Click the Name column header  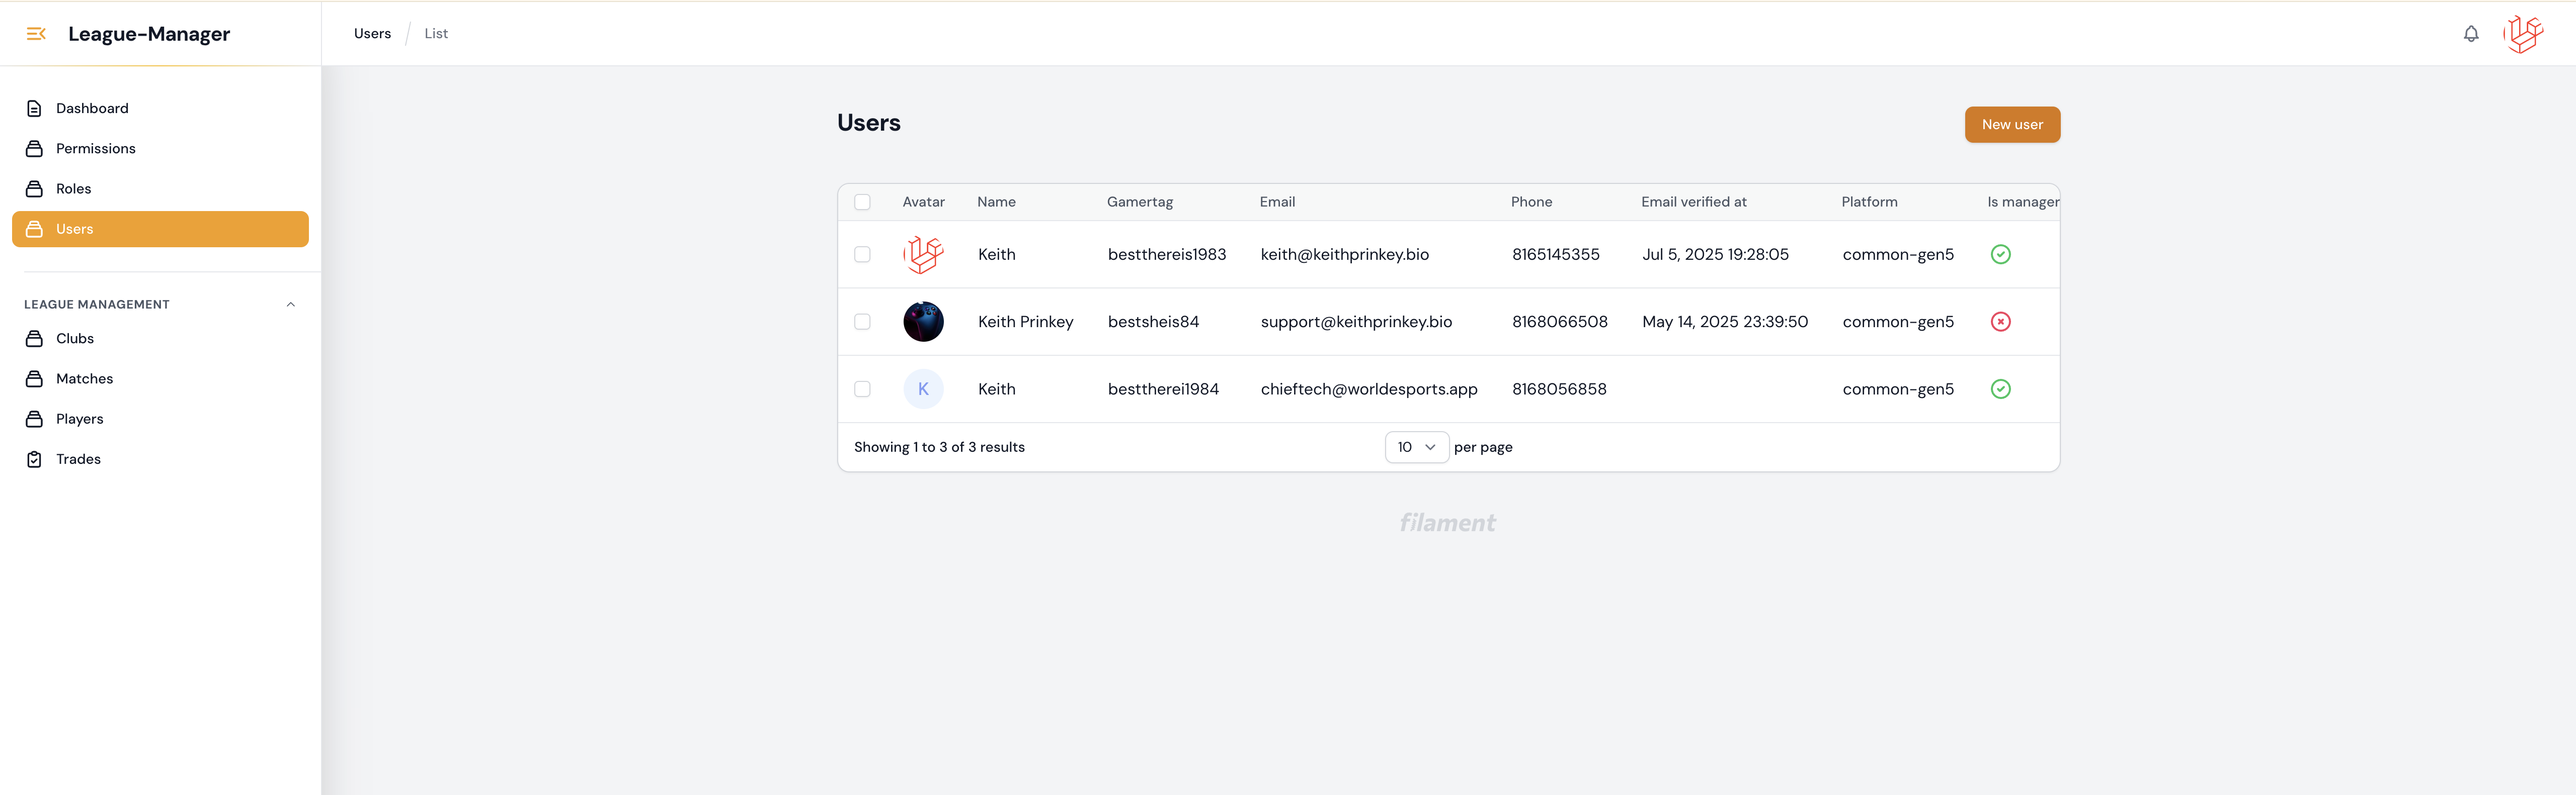coord(996,202)
